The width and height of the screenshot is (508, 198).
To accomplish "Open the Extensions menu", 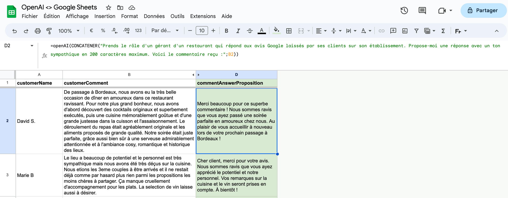I will click(203, 16).
